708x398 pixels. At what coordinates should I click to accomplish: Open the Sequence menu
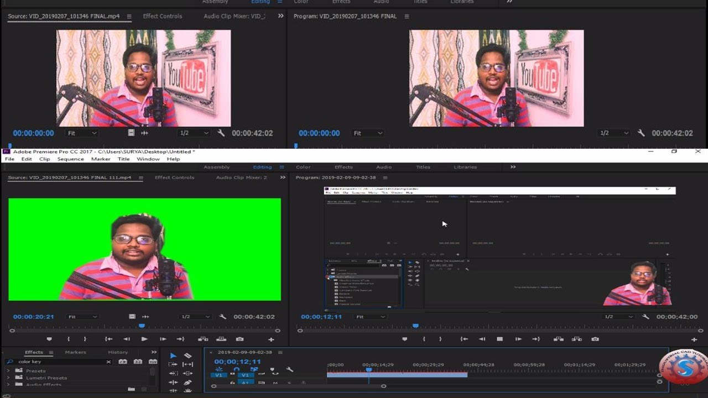(71, 159)
